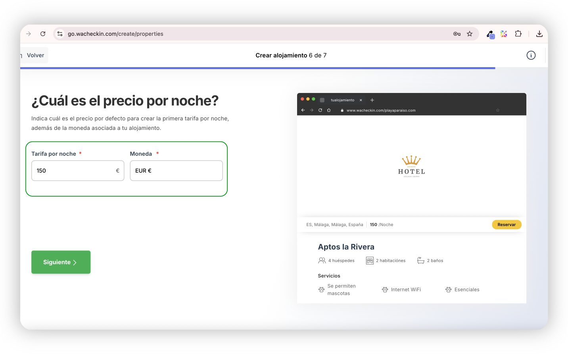Click the colorful pinwheel extension icon
This screenshot has width=568, height=354.
point(504,34)
